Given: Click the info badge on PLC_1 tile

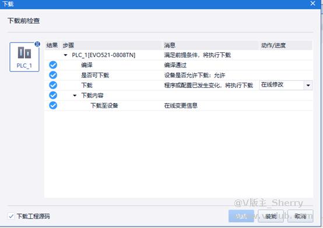Looking at the screenshot, I should (x=37, y=44).
